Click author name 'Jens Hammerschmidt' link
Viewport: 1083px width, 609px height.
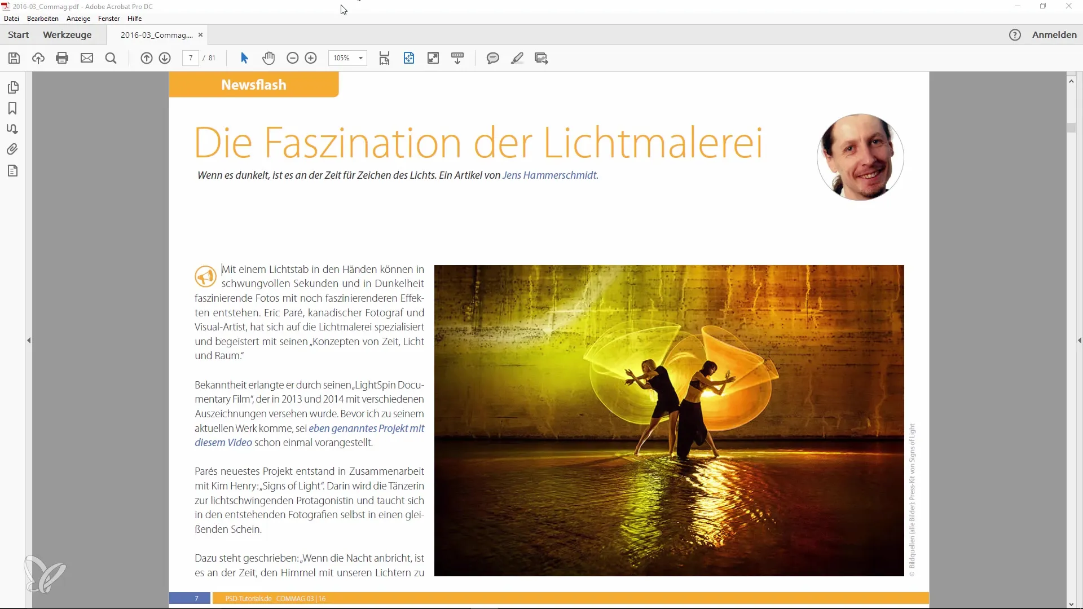pyautogui.click(x=549, y=175)
